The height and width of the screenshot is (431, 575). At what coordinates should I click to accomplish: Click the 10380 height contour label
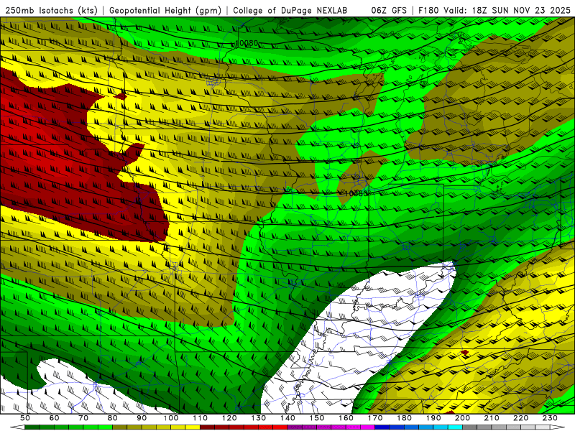click(356, 193)
